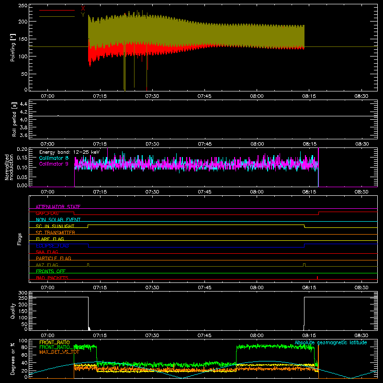Image resolution: width=383 pixels, height=383 pixels.
Task: Click the 'Pointing' axis title
Action: coord(13,48)
